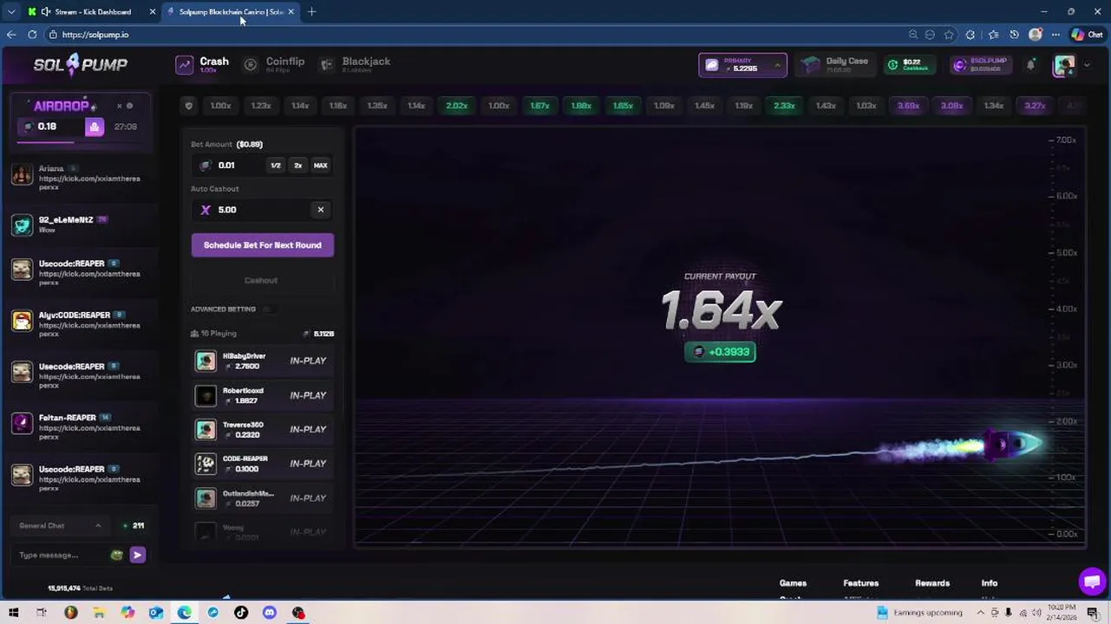The width and height of the screenshot is (1111, 624).
Task: Open Discord from the taskbar
Action: (270, 613)
